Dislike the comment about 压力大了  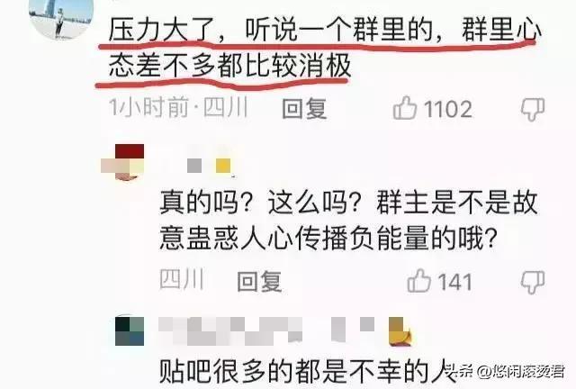point(533,110)
